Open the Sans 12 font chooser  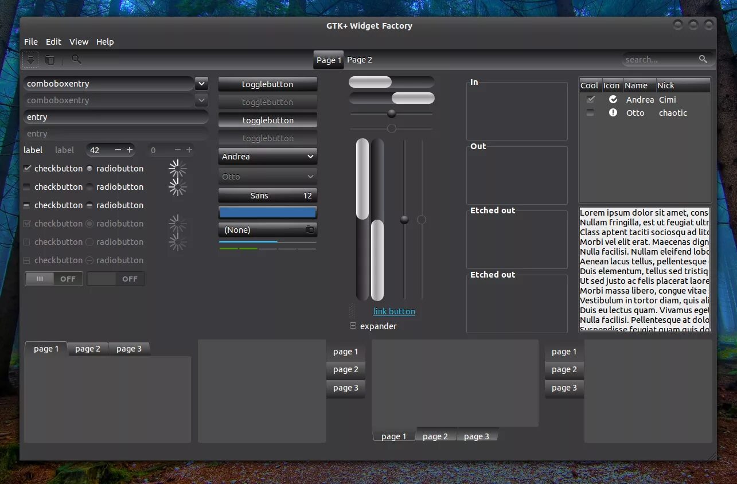(x=268, y=196)
